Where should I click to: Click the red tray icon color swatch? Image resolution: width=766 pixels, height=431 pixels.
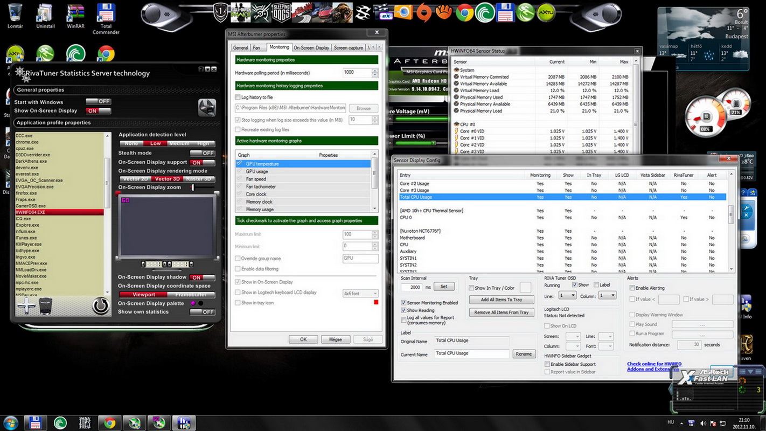tap(376, 302)
